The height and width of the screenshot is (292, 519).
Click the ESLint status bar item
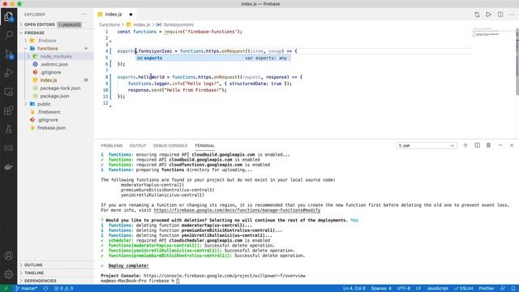[464, 289]
